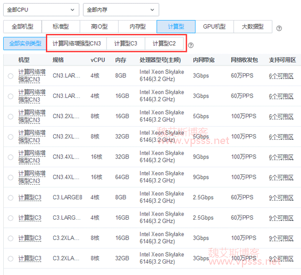
Task: Click 计算型C3 link in C3.LARGE8 row
Action: (x=30, y=198)
